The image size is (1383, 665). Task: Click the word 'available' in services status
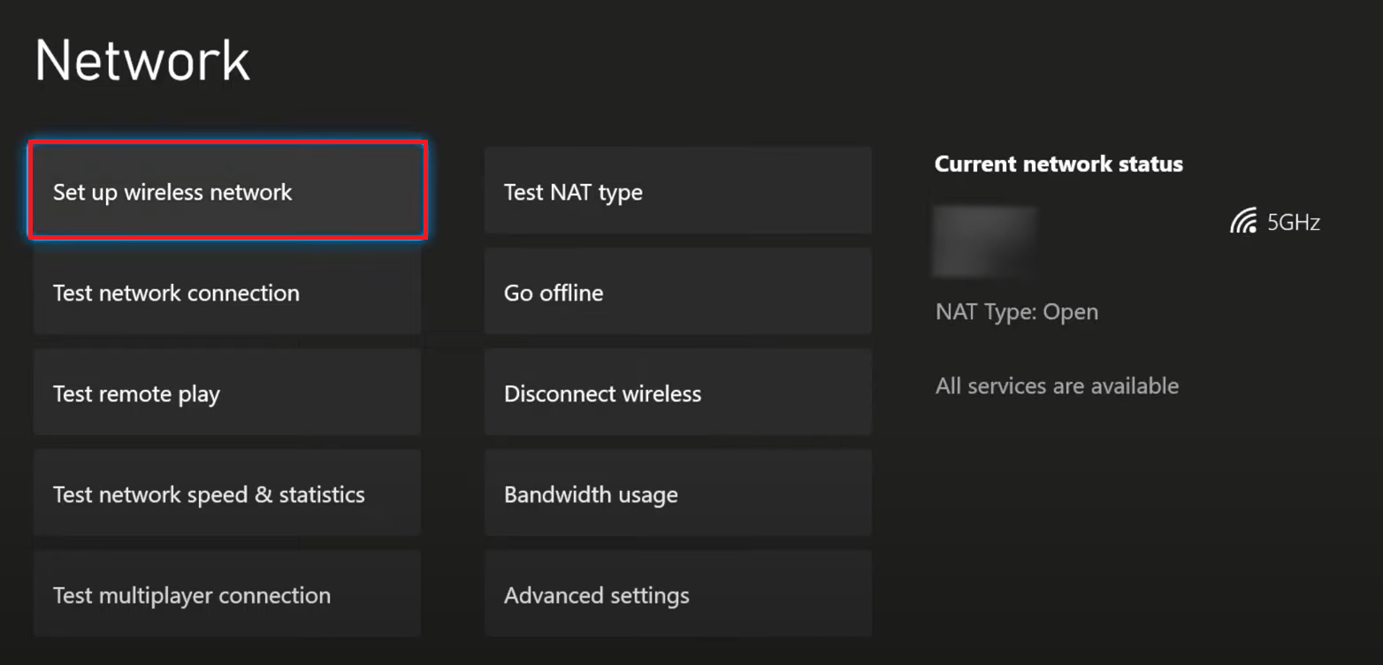(x=1135, y=386)
